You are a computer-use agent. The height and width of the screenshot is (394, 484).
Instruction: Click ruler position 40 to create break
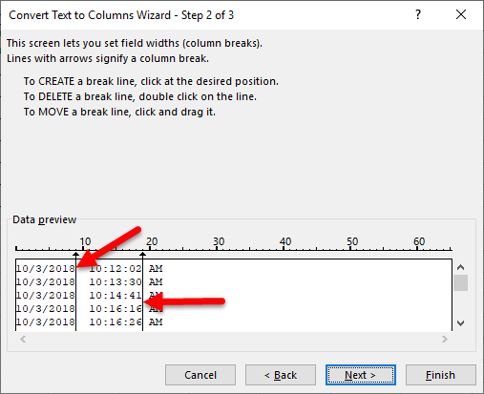pos(284,247)
